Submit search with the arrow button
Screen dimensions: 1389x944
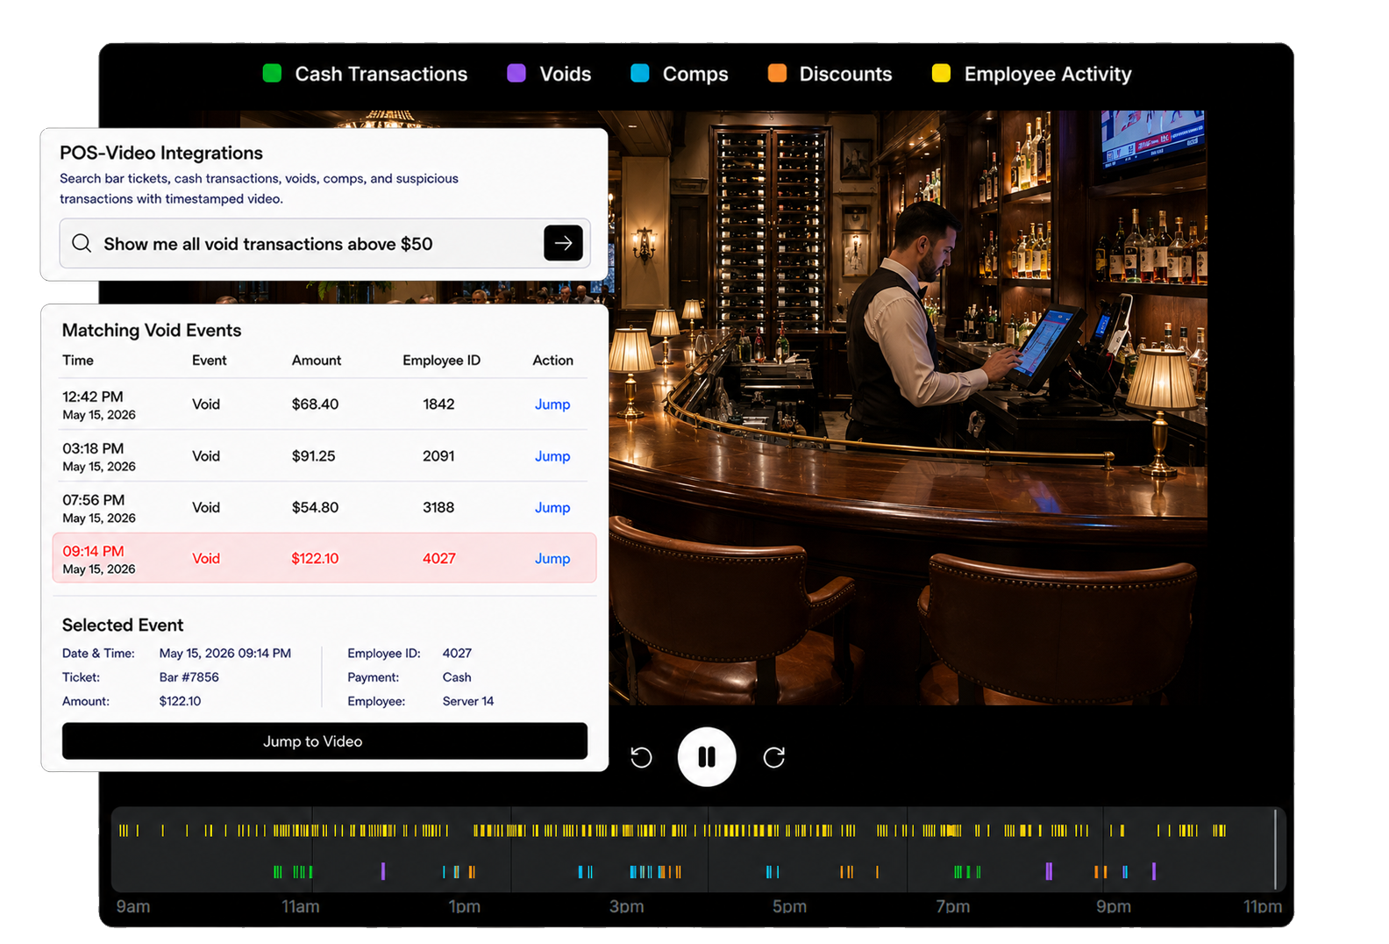click(563, 243)
